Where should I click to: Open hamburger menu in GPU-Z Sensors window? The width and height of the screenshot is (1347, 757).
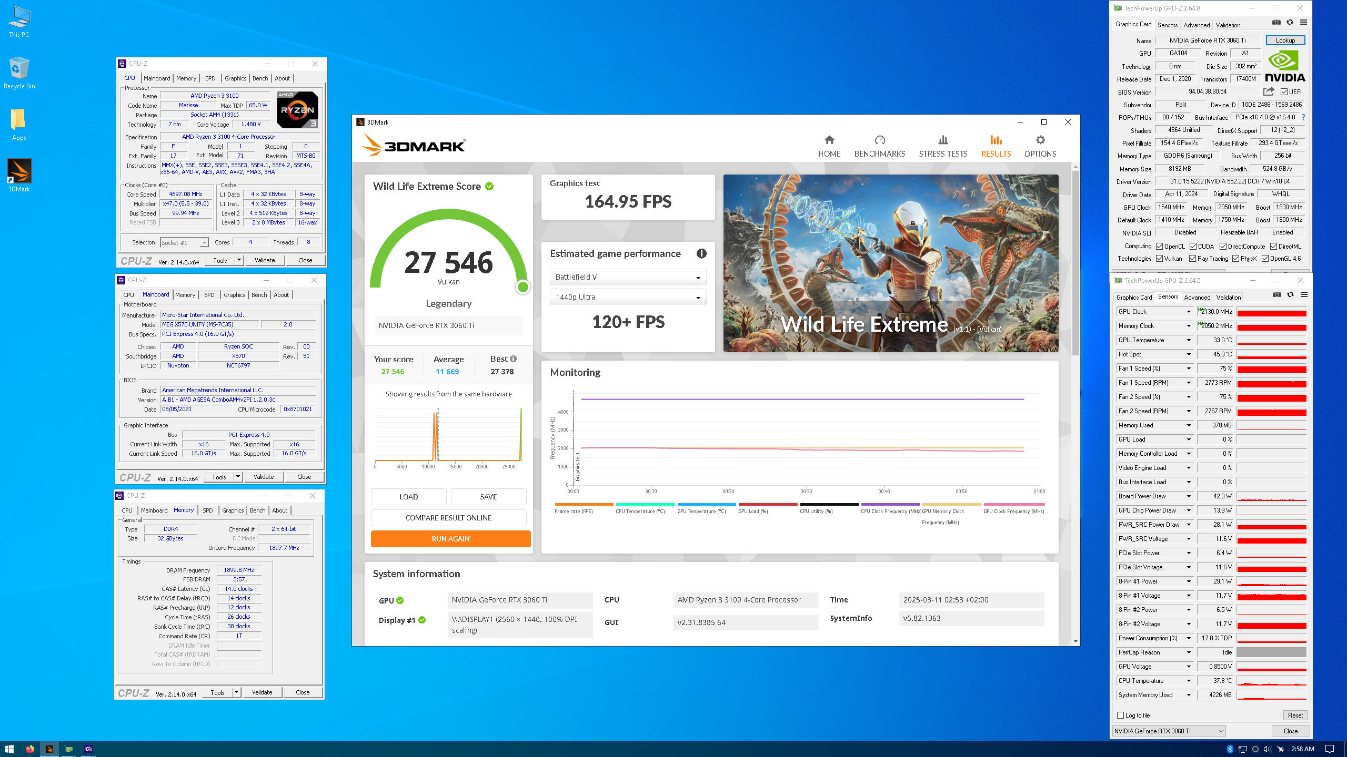pyautogui.click(x=1304, y=294)
